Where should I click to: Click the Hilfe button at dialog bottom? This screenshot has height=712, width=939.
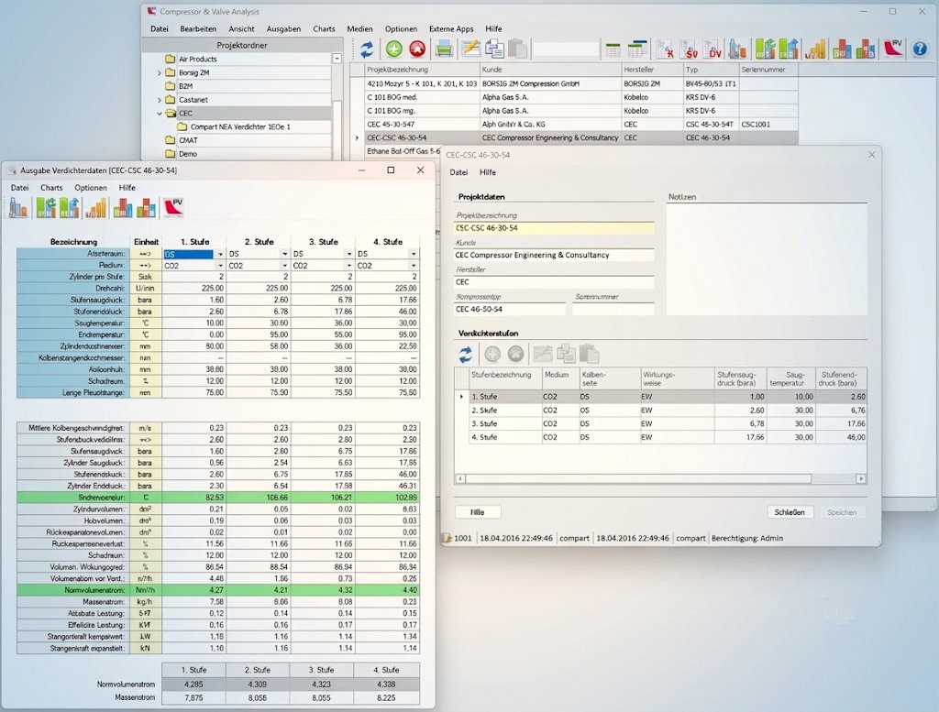coord(477,512)
